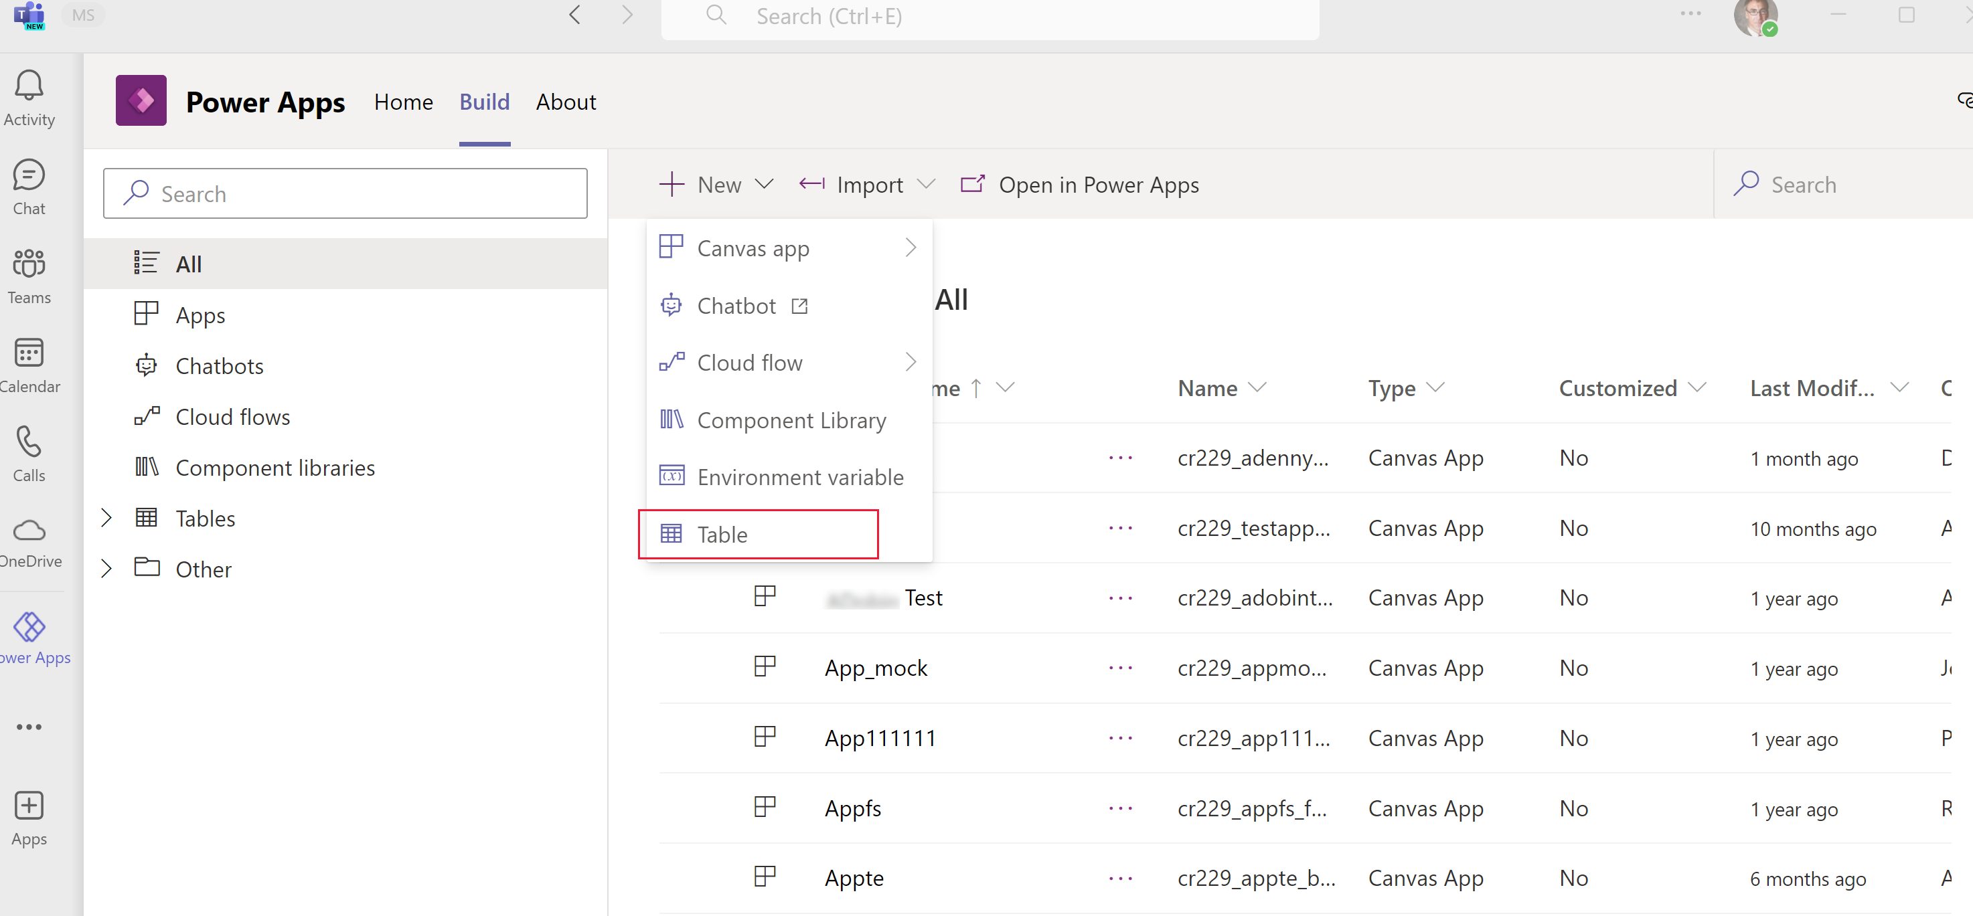The image size is (1973, 916).
Task: Click the Chatbot menu item icon
Action: (x=674, y=304)
